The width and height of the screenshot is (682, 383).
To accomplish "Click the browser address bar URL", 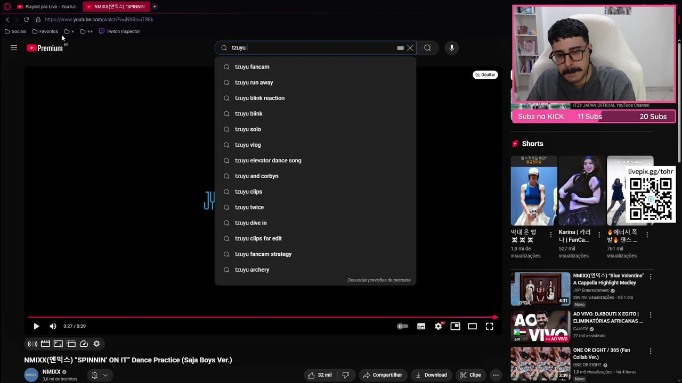I will pos(99,20).
